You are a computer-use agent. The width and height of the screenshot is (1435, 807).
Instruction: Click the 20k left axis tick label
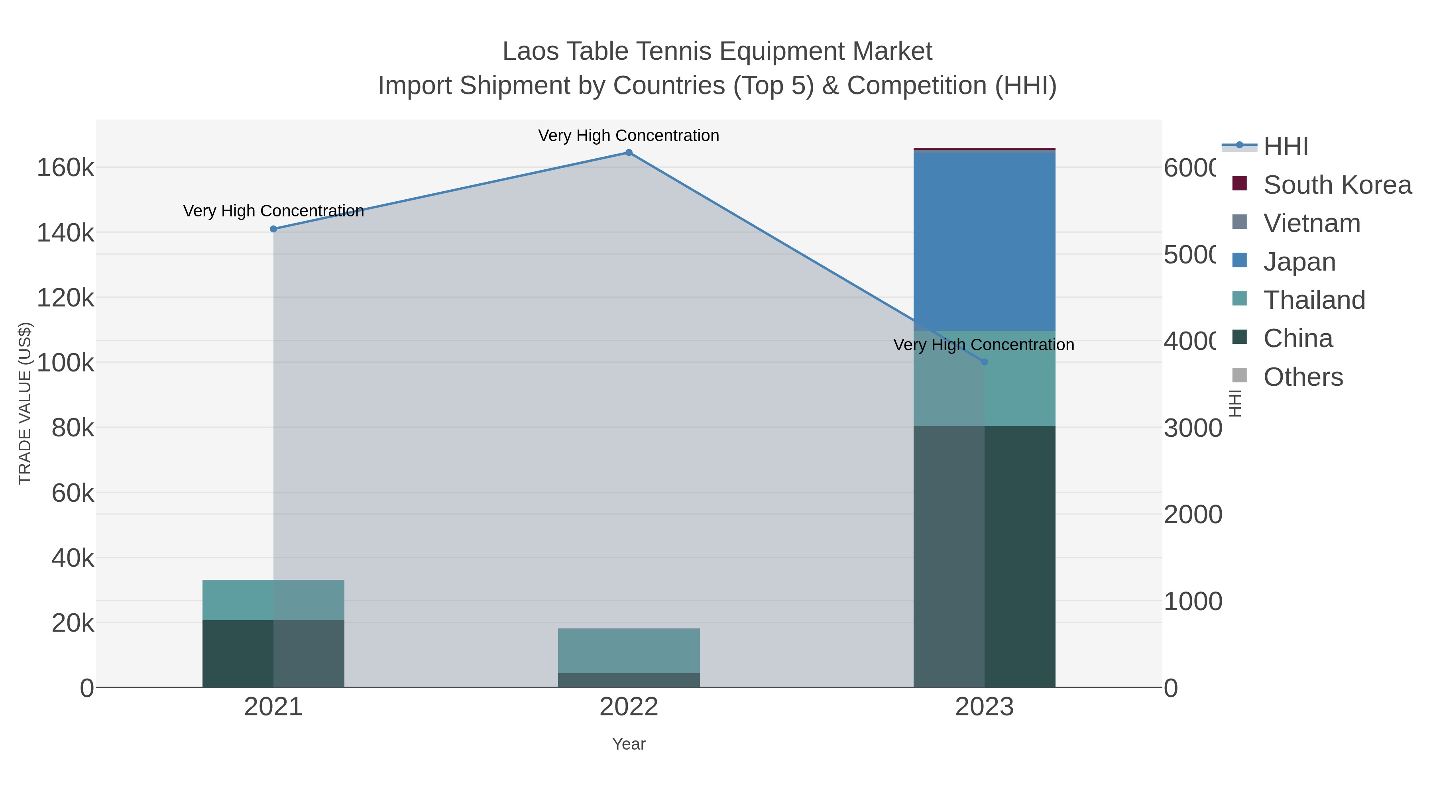pyautogui.click(x=73, y=623)
